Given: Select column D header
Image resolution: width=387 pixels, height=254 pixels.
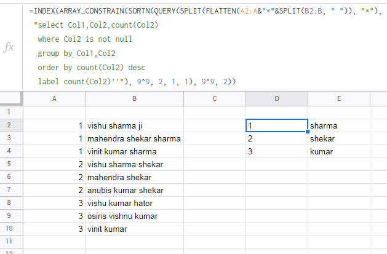Looking at the screenshot, I should pos(277,98).
